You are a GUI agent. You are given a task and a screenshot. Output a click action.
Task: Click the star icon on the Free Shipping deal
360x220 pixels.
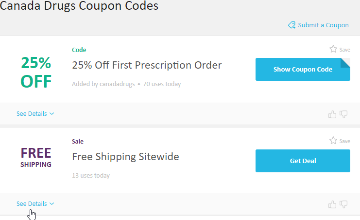click(333, 141)
